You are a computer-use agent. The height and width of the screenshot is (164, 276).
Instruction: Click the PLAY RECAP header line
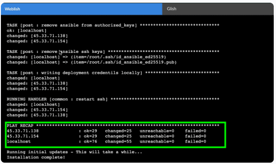113,126
